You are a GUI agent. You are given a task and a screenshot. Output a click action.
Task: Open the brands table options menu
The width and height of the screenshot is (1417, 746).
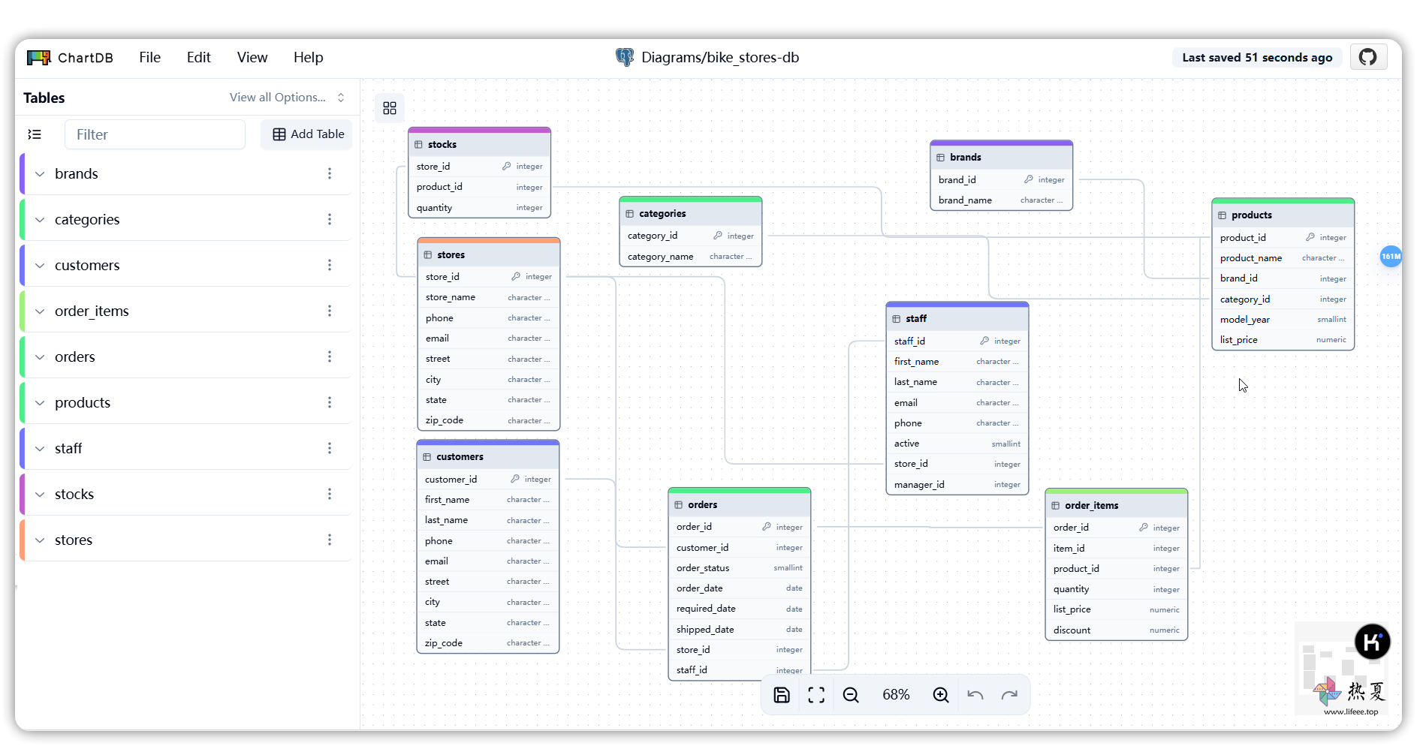[x=329, y=173]
